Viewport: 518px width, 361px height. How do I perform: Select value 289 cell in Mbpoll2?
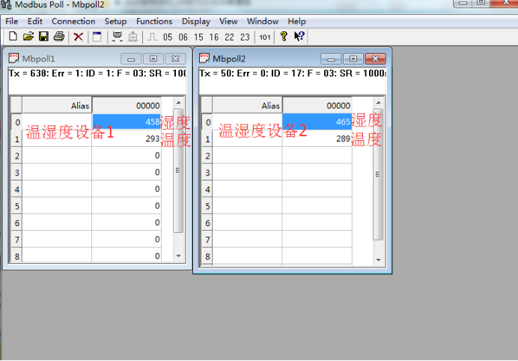point(317,139)
